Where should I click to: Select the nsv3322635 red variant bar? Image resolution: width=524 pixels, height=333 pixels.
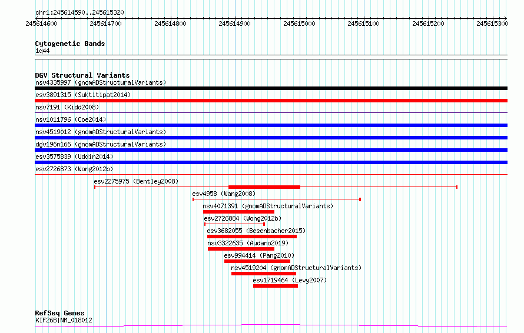[x=241, y=249]
